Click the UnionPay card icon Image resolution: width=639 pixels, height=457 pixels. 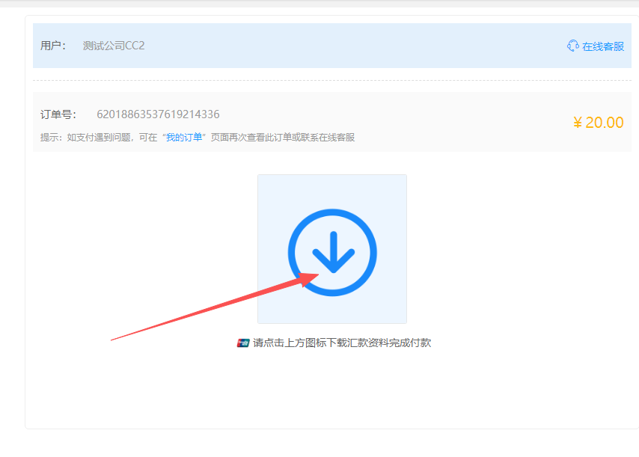(x=243, y=343)
